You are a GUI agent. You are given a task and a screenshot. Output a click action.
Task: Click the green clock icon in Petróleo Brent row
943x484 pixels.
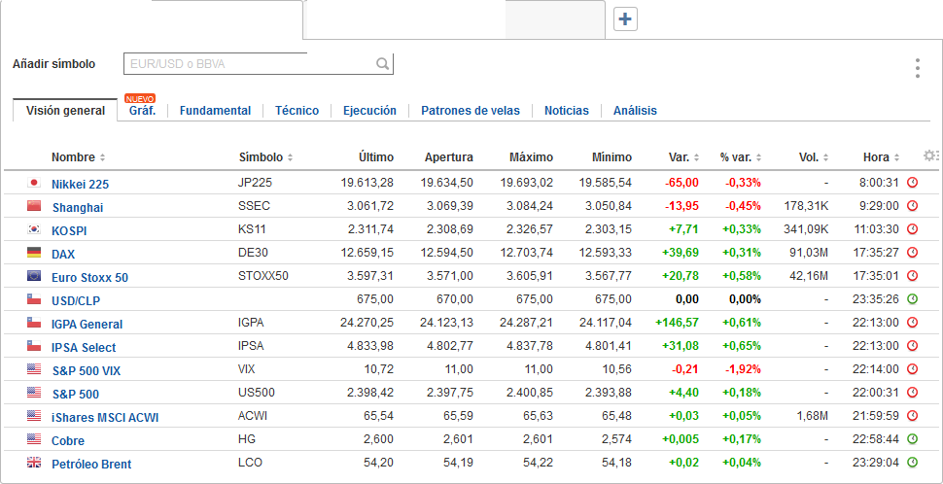[x=912, y=463]
